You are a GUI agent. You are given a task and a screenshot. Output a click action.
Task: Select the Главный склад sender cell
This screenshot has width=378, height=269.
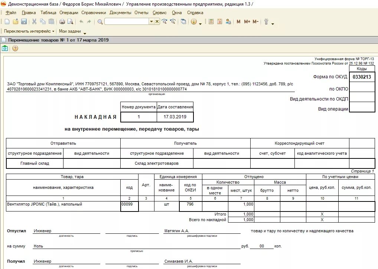coord(35,164)
